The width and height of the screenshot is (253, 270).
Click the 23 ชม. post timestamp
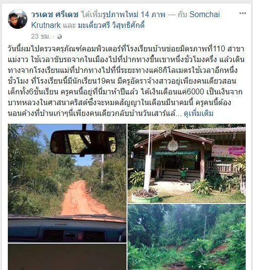[x=41, y=37]
